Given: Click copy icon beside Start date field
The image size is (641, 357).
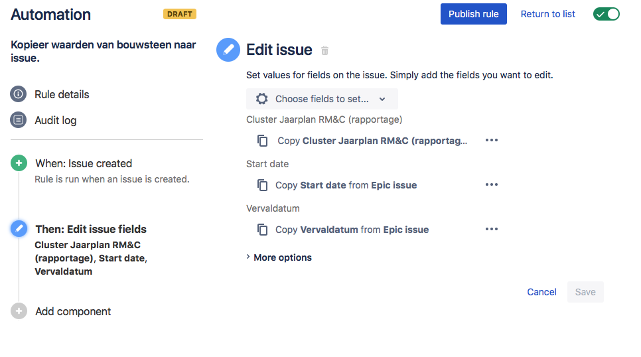Looking at the screenshot, I should pos(263,185).
